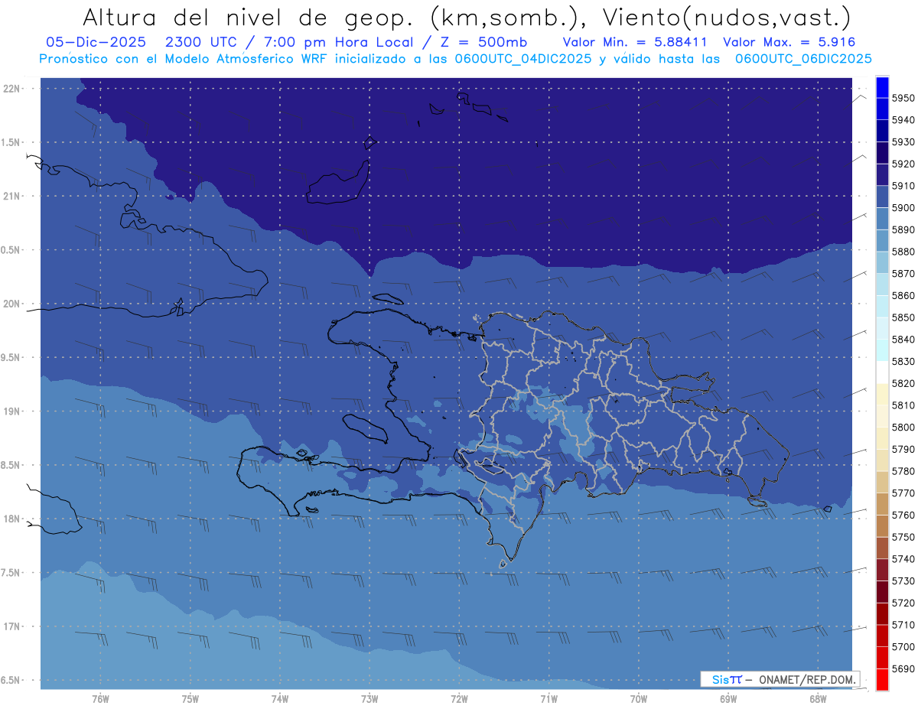918x709 pixels.
Task: Click the 5950 color bar label
Action: 903,98
